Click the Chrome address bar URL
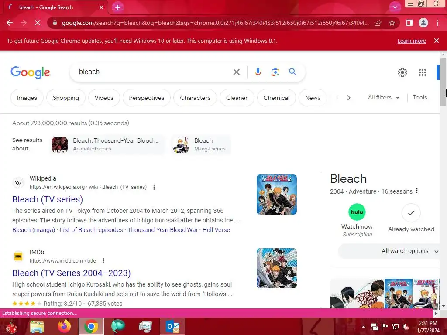447x335 pixels. [215, 23]
